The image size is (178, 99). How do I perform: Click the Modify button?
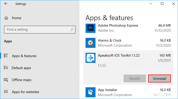coord(135,79)
